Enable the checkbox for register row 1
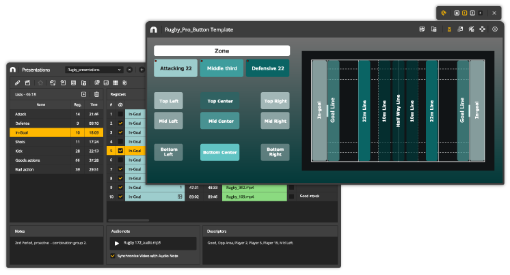 (x=121, y=114)
